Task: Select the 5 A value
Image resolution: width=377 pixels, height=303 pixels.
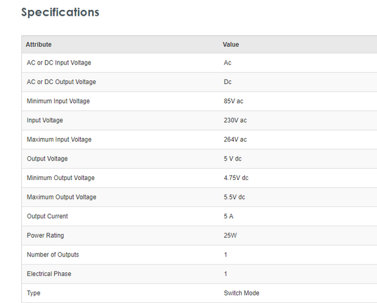Action: pos(229,216)
